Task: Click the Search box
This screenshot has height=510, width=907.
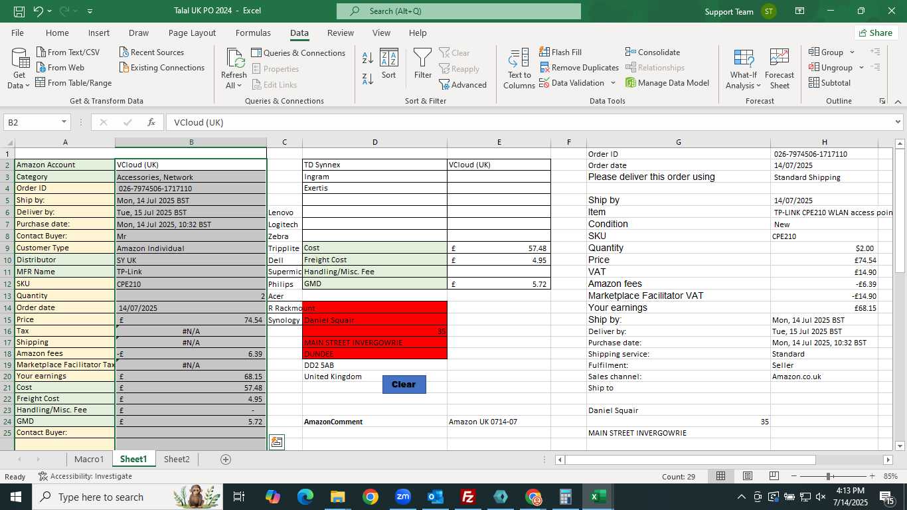Action: 459,11
